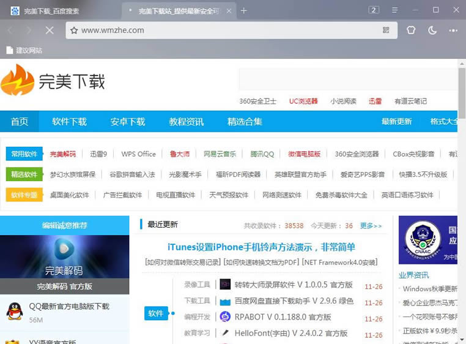Click the 更多>> link in 最近更新

click(371, 226)
